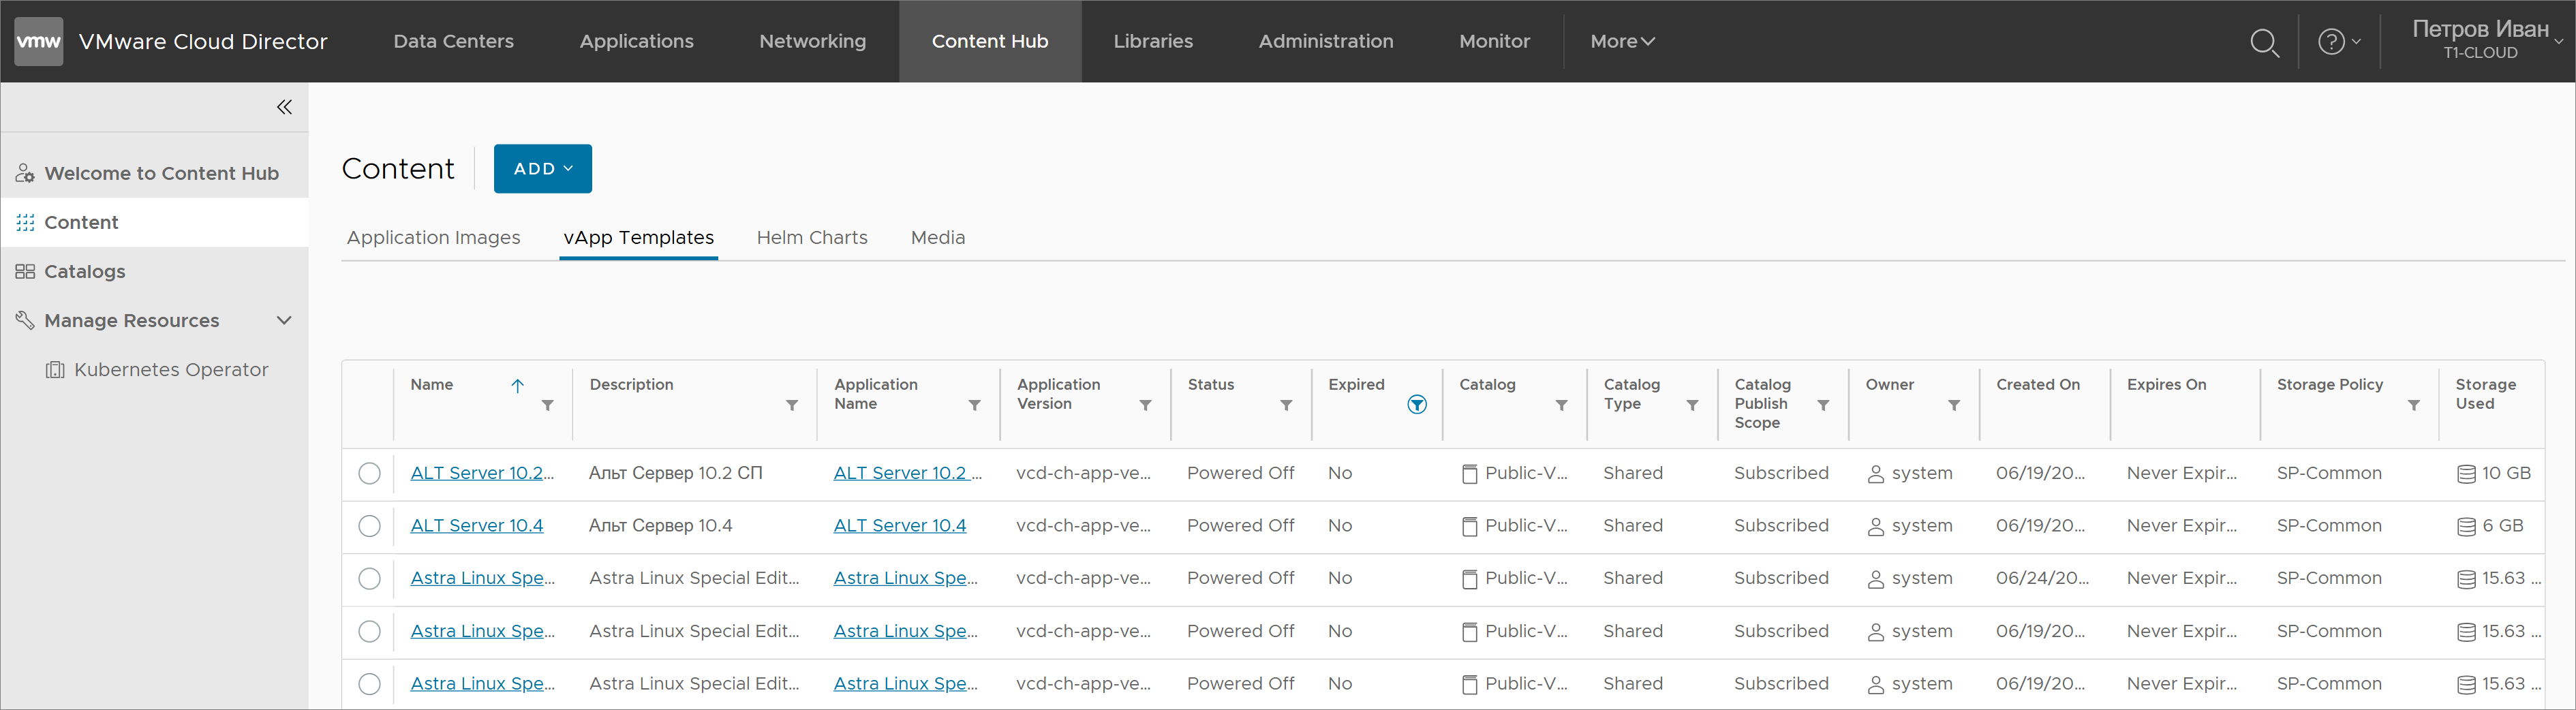2576x710 pixels.
Task: Click the Catalogs grid icon in sidebar
Action: pyautogui.click(x=25, y=271)
